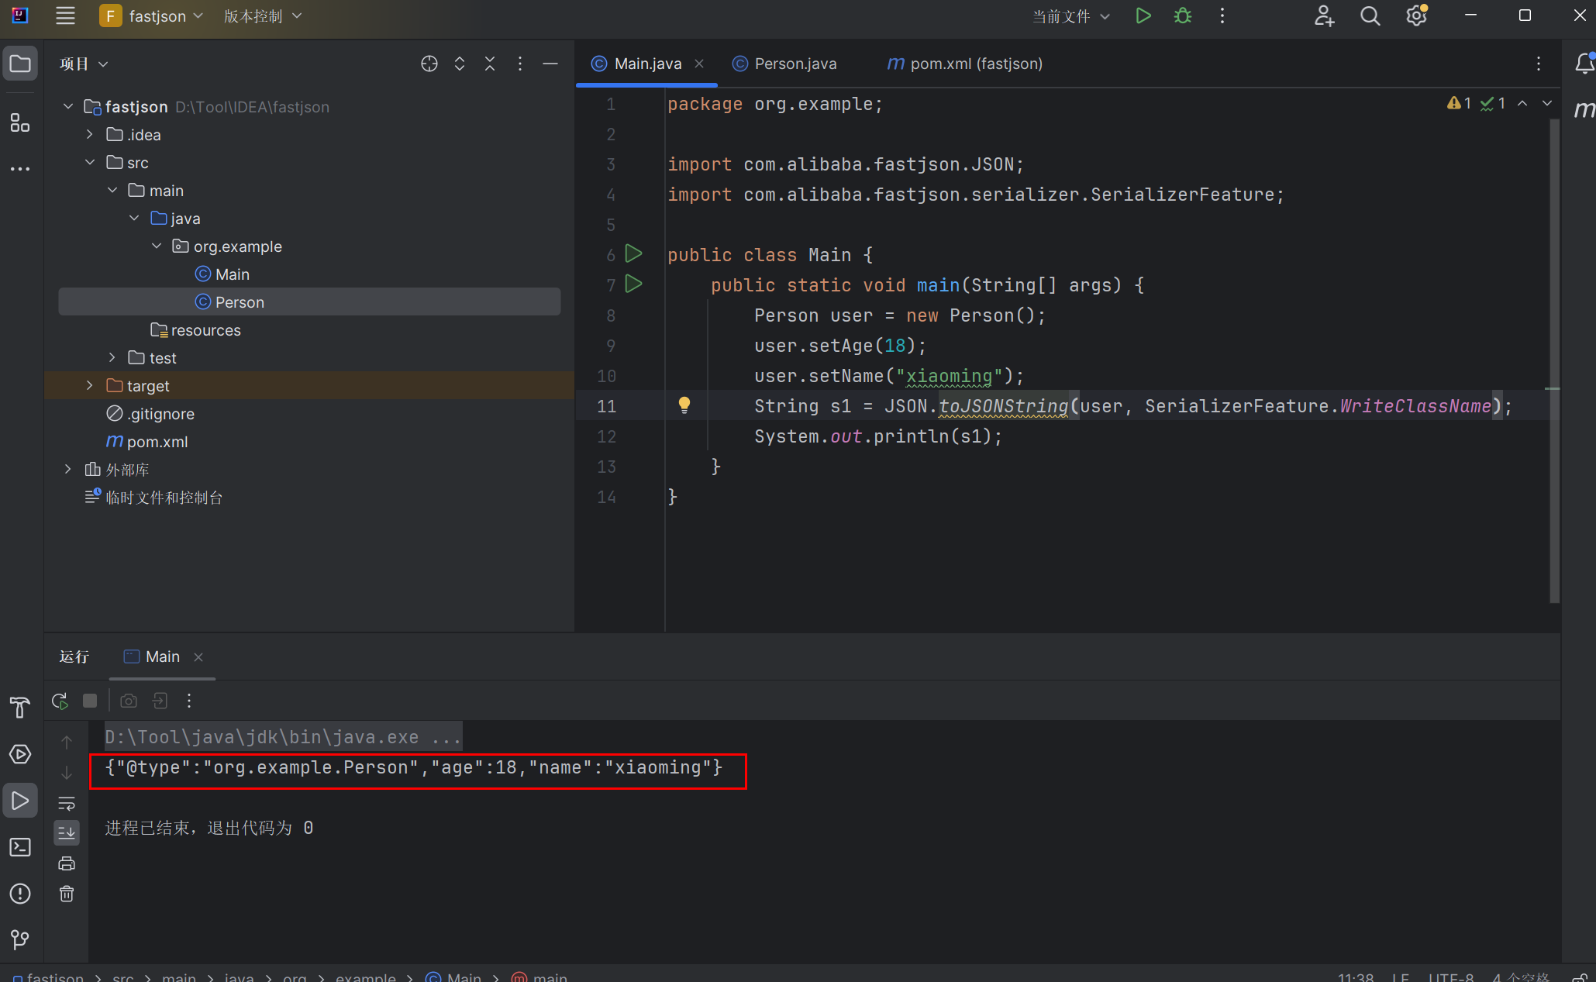Select 临时文件和控制台 scratches node
Screen dimensions: 1596x982
point(153,497)
